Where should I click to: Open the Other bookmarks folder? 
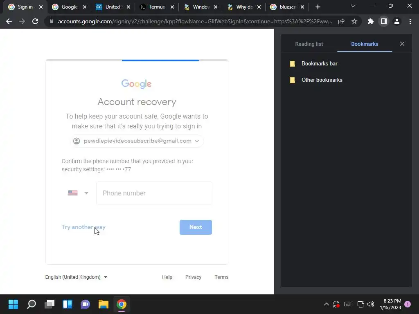click(346, 80)
